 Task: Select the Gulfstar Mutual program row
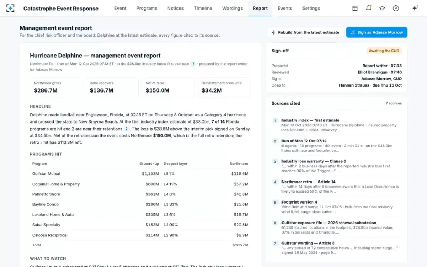[140, 174]
